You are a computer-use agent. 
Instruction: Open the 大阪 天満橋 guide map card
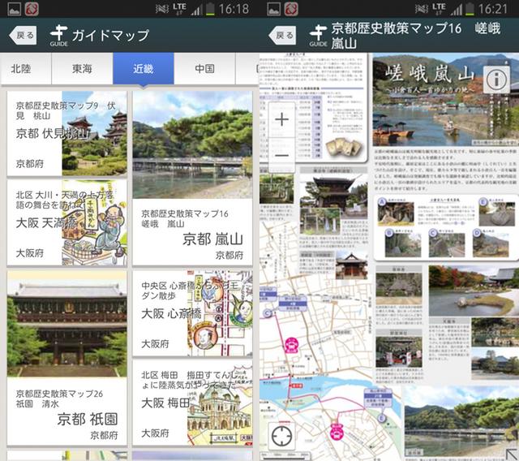pyautogui.click(x=66, y=222)
